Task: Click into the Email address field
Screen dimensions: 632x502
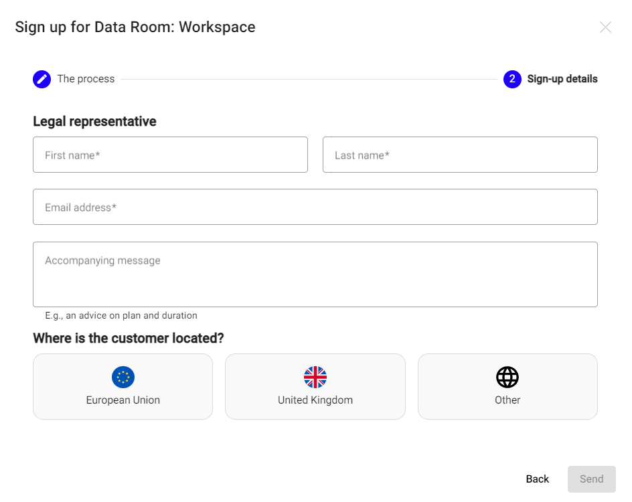Action: [315, 207]
